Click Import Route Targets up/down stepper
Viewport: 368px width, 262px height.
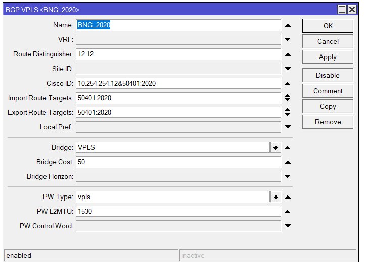(x=288, y=98)
